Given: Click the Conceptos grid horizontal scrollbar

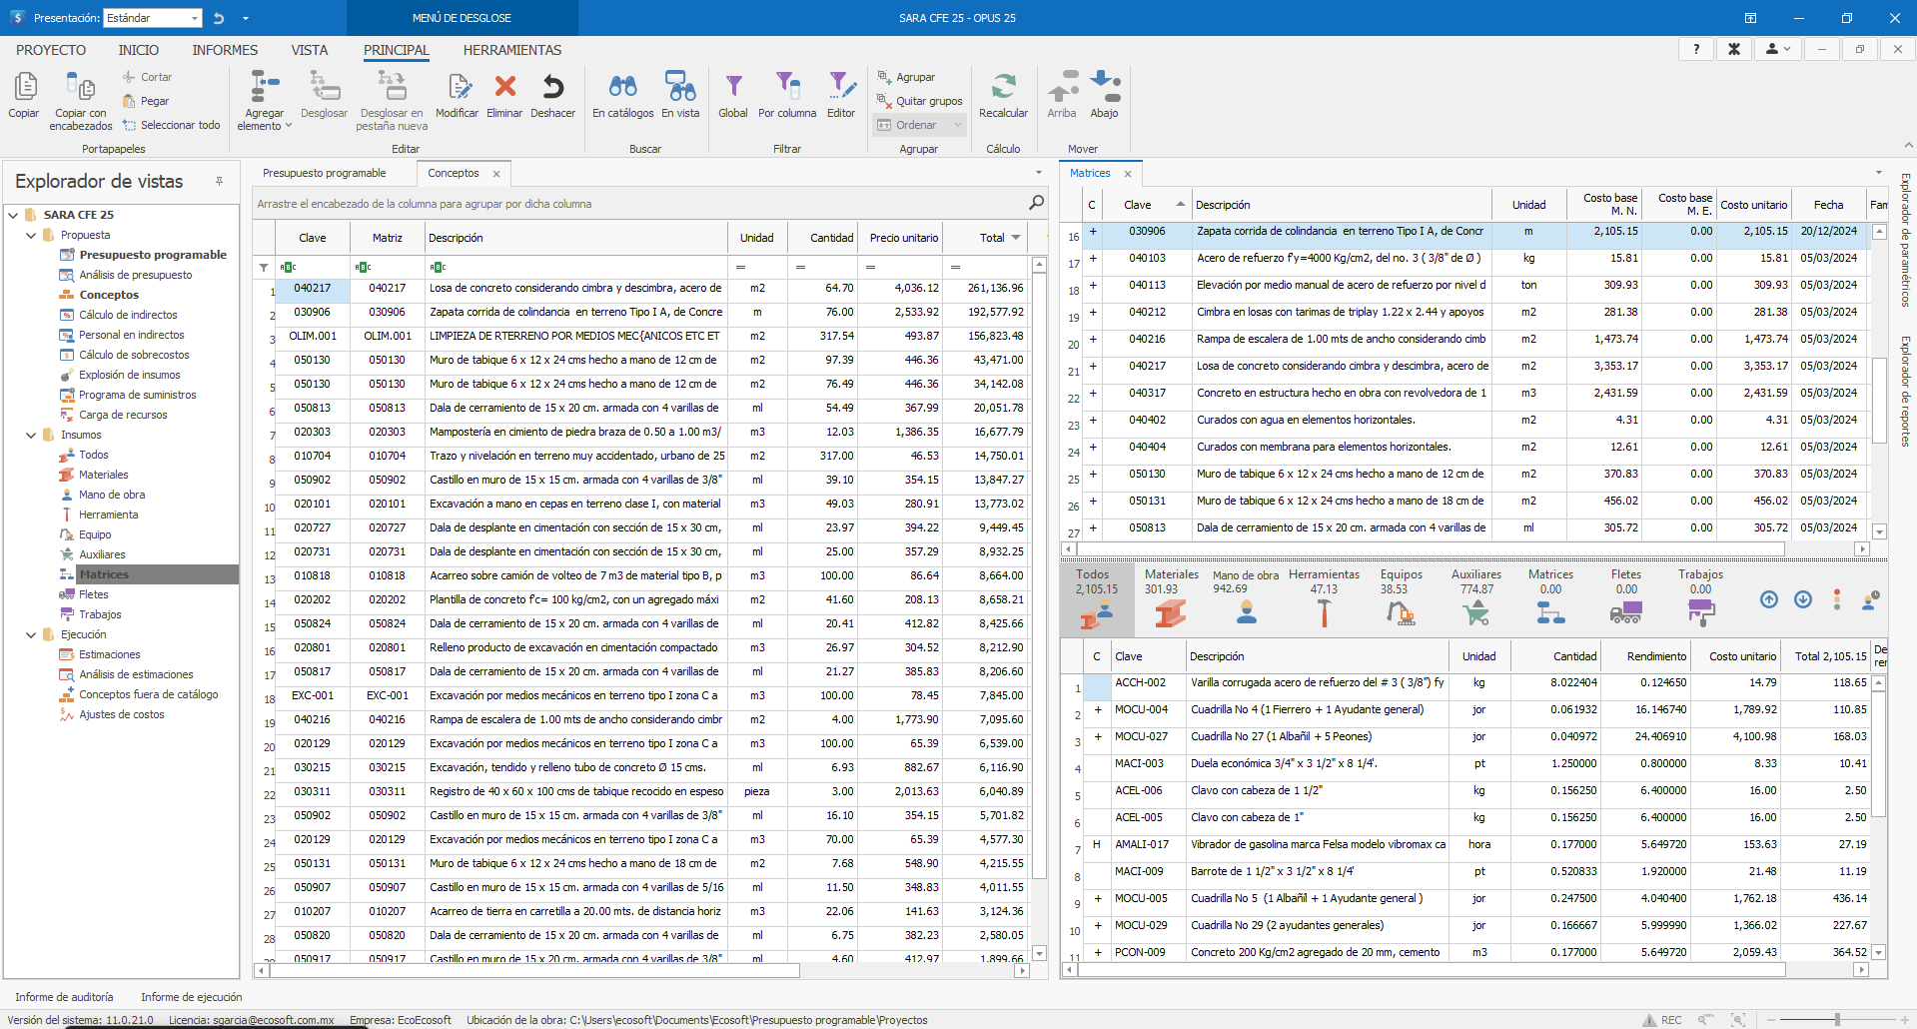Looking at the screenshot, I should [x=533, y=970].
